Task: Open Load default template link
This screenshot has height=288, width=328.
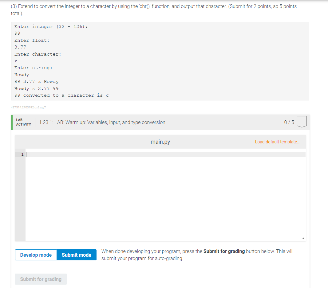Action: pos(278,142)
